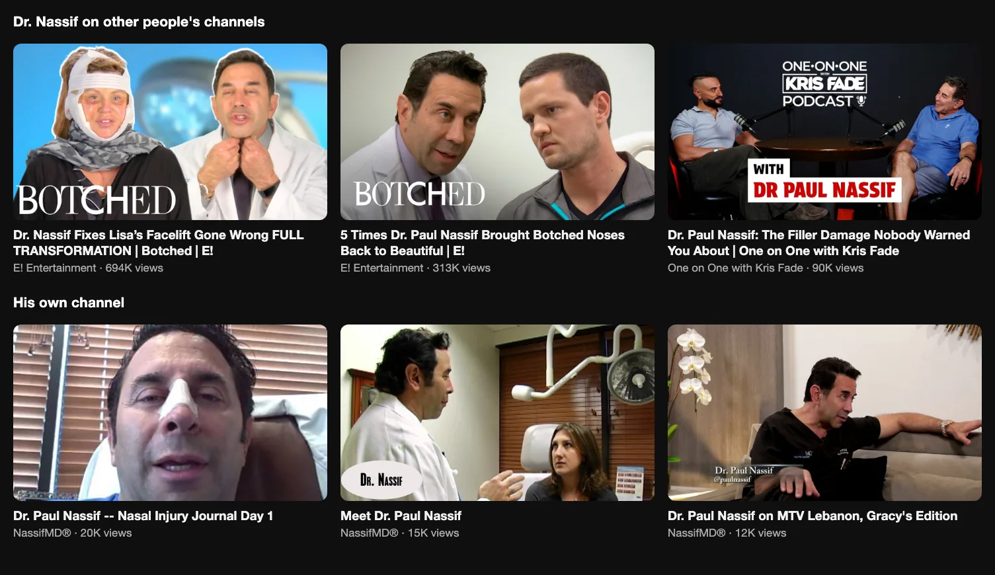Image resolution: width=995 pixels, height=575 pixels.
Task: Click 'NassifMD® · 12K views' channel text
Action: [x=727, y=533]
